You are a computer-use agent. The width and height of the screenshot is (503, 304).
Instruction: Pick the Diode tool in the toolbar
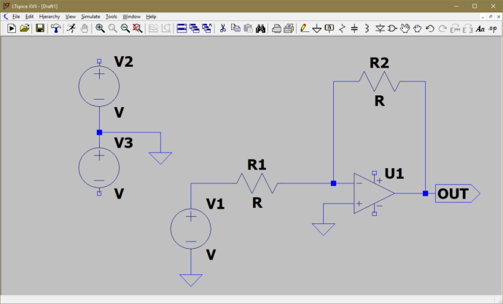point(380,28)
